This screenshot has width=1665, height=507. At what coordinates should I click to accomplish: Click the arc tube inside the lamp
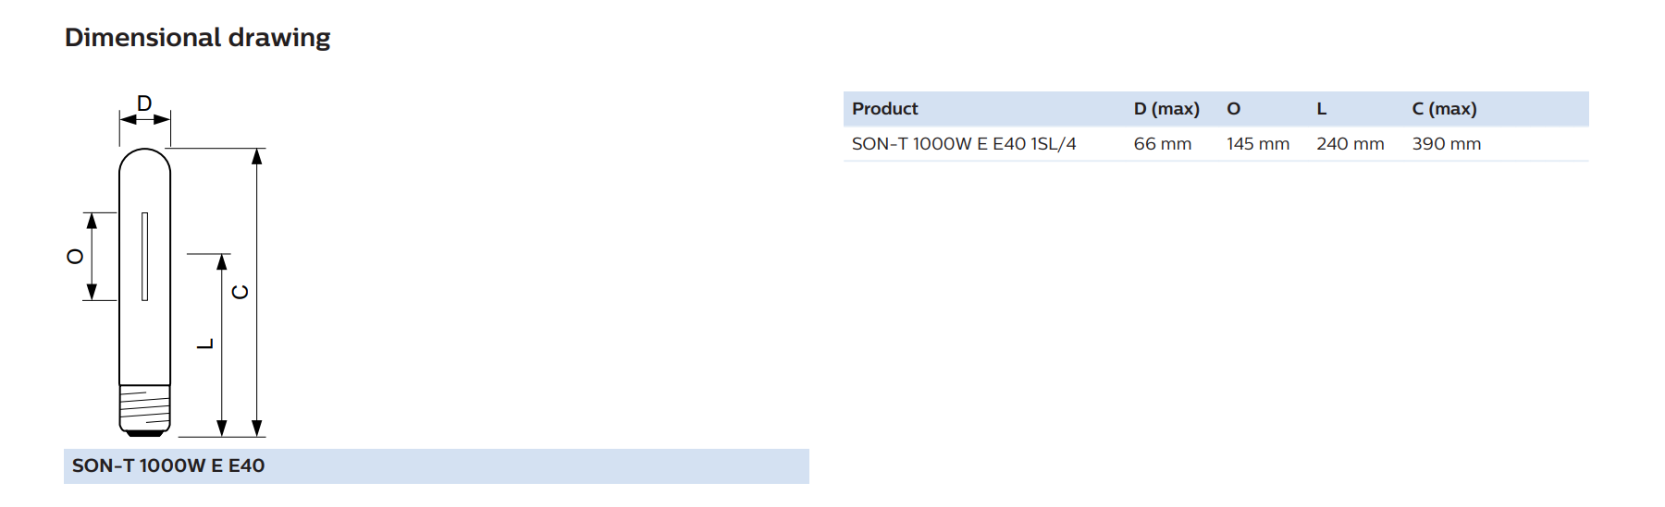pyautogui.click(x=144, y=257)
